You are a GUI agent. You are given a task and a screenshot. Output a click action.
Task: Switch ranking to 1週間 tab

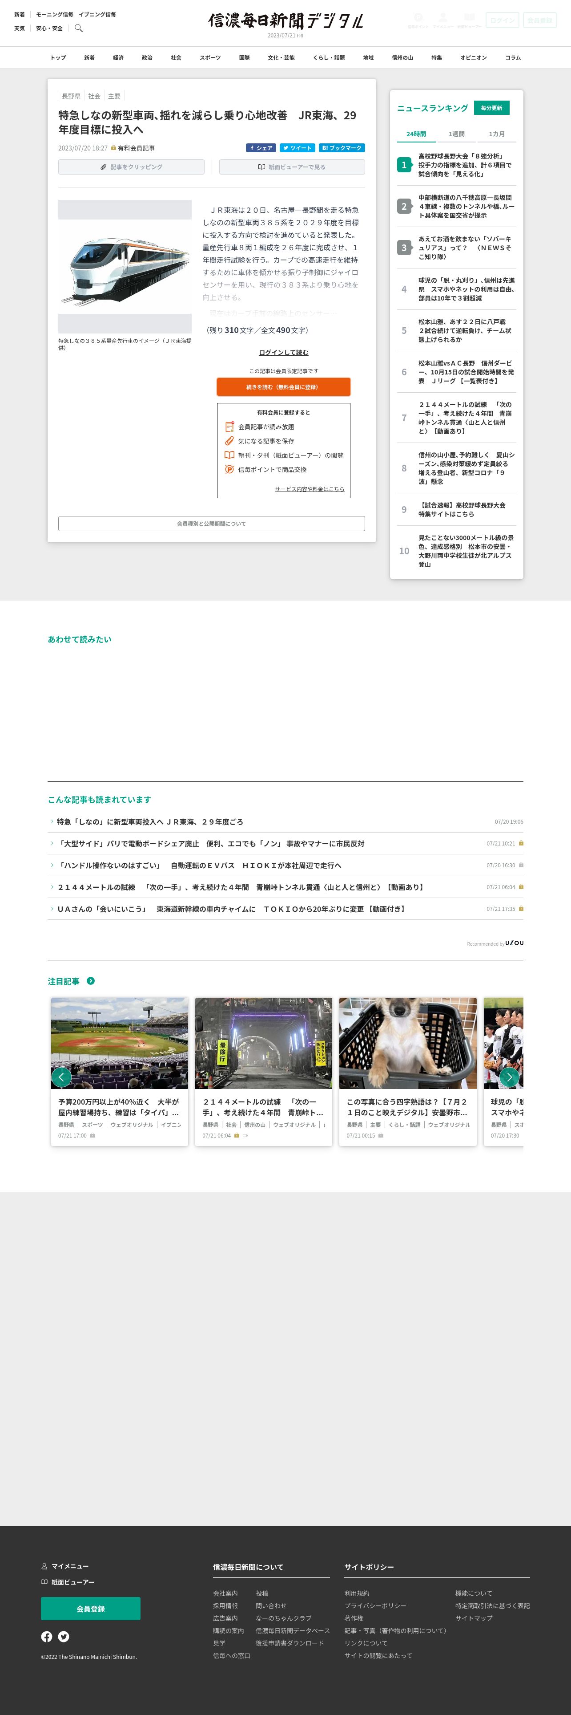[x=456, y=134]
